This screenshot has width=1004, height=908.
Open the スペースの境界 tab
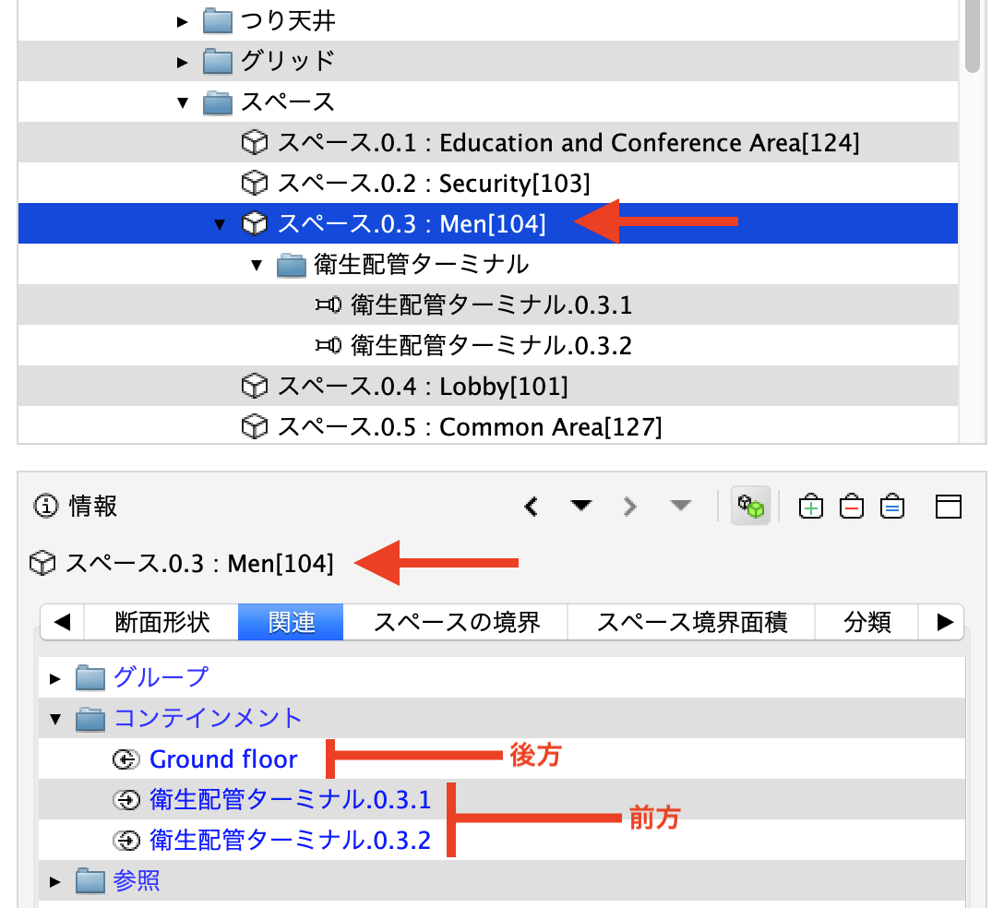pos(456,622)
